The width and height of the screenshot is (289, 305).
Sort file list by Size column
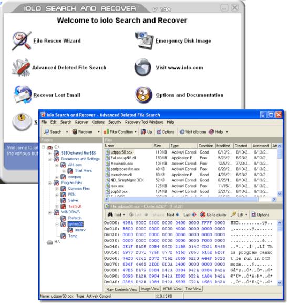pos(161,146)
